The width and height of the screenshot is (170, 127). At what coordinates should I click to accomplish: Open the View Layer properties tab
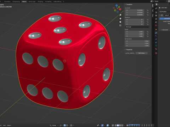(156, 19)
